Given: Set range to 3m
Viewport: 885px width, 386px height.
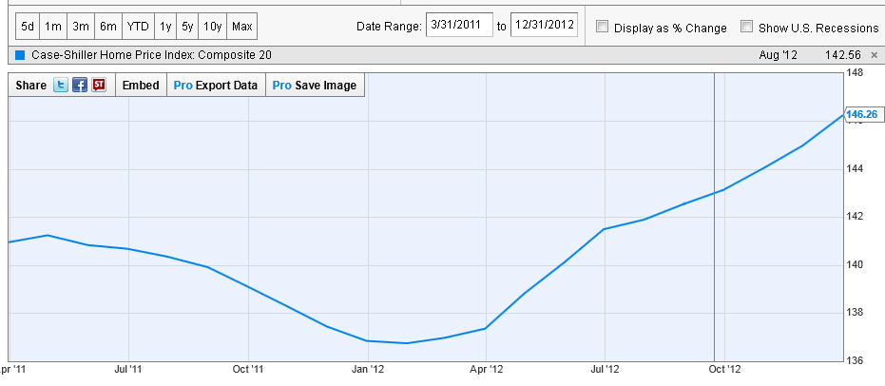Looking at the screenshot, I should [x=81, y=27].
